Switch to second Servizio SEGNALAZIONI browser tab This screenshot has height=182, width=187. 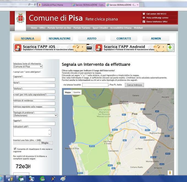(88, 5)
